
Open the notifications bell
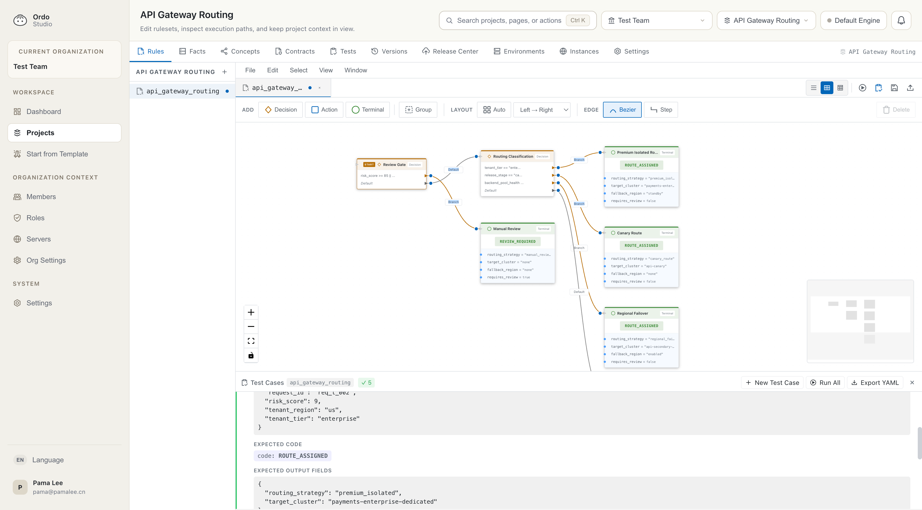click(901, 20)
